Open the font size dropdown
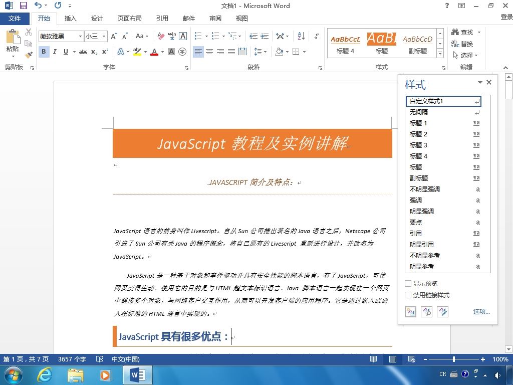Viewport: 513px width, 385px height. [x=104, y=36]
